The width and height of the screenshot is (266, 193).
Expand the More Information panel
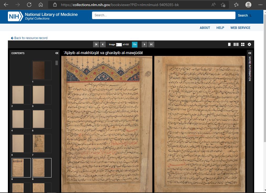click(x=250, y=53)
